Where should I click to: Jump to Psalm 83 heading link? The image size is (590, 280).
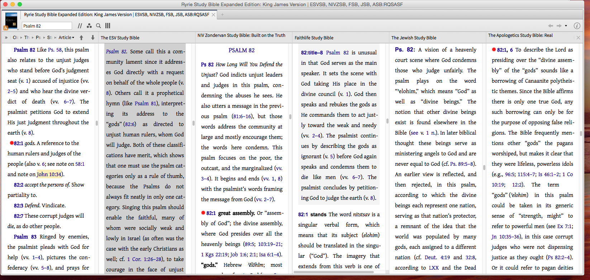point(25,237)
